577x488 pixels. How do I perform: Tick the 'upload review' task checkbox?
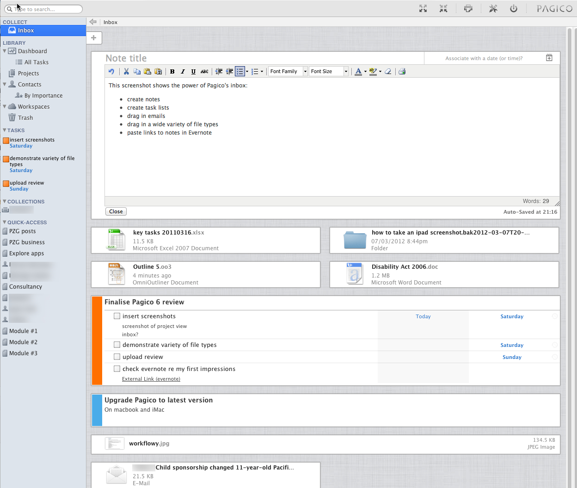click(x=117, y=357)
